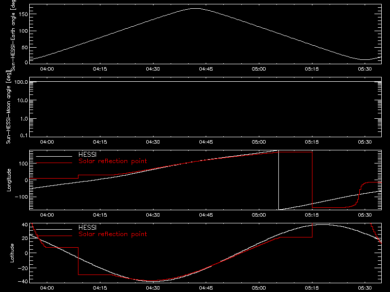Click 05:00 time label under Latitude plot
The width and height of the screenshot is (390, 292).
tap(259, 288)
